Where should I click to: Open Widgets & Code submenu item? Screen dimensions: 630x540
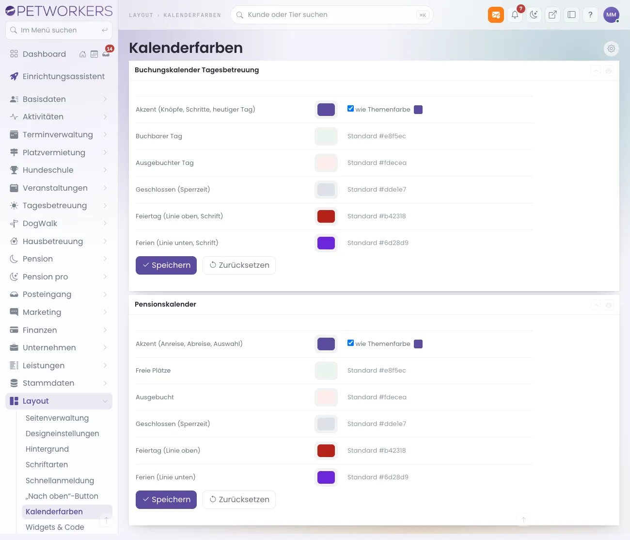(x=55, y=527)
